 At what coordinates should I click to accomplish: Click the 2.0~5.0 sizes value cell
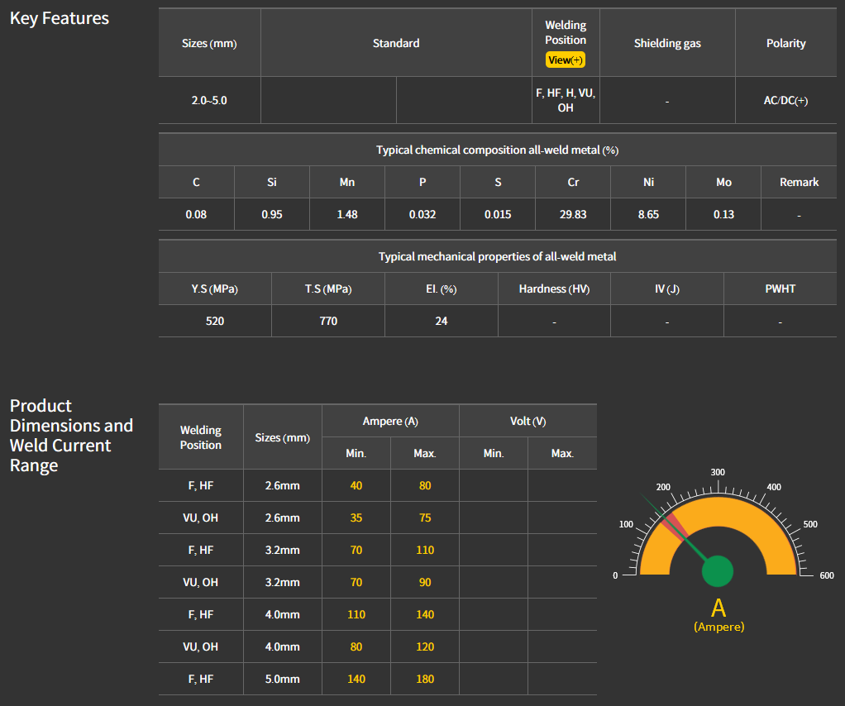(209, 101)
